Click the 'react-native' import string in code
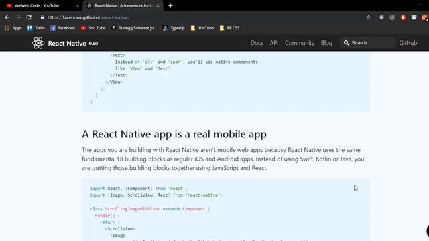This screenshot has height=241, width=429. [202, 195]
